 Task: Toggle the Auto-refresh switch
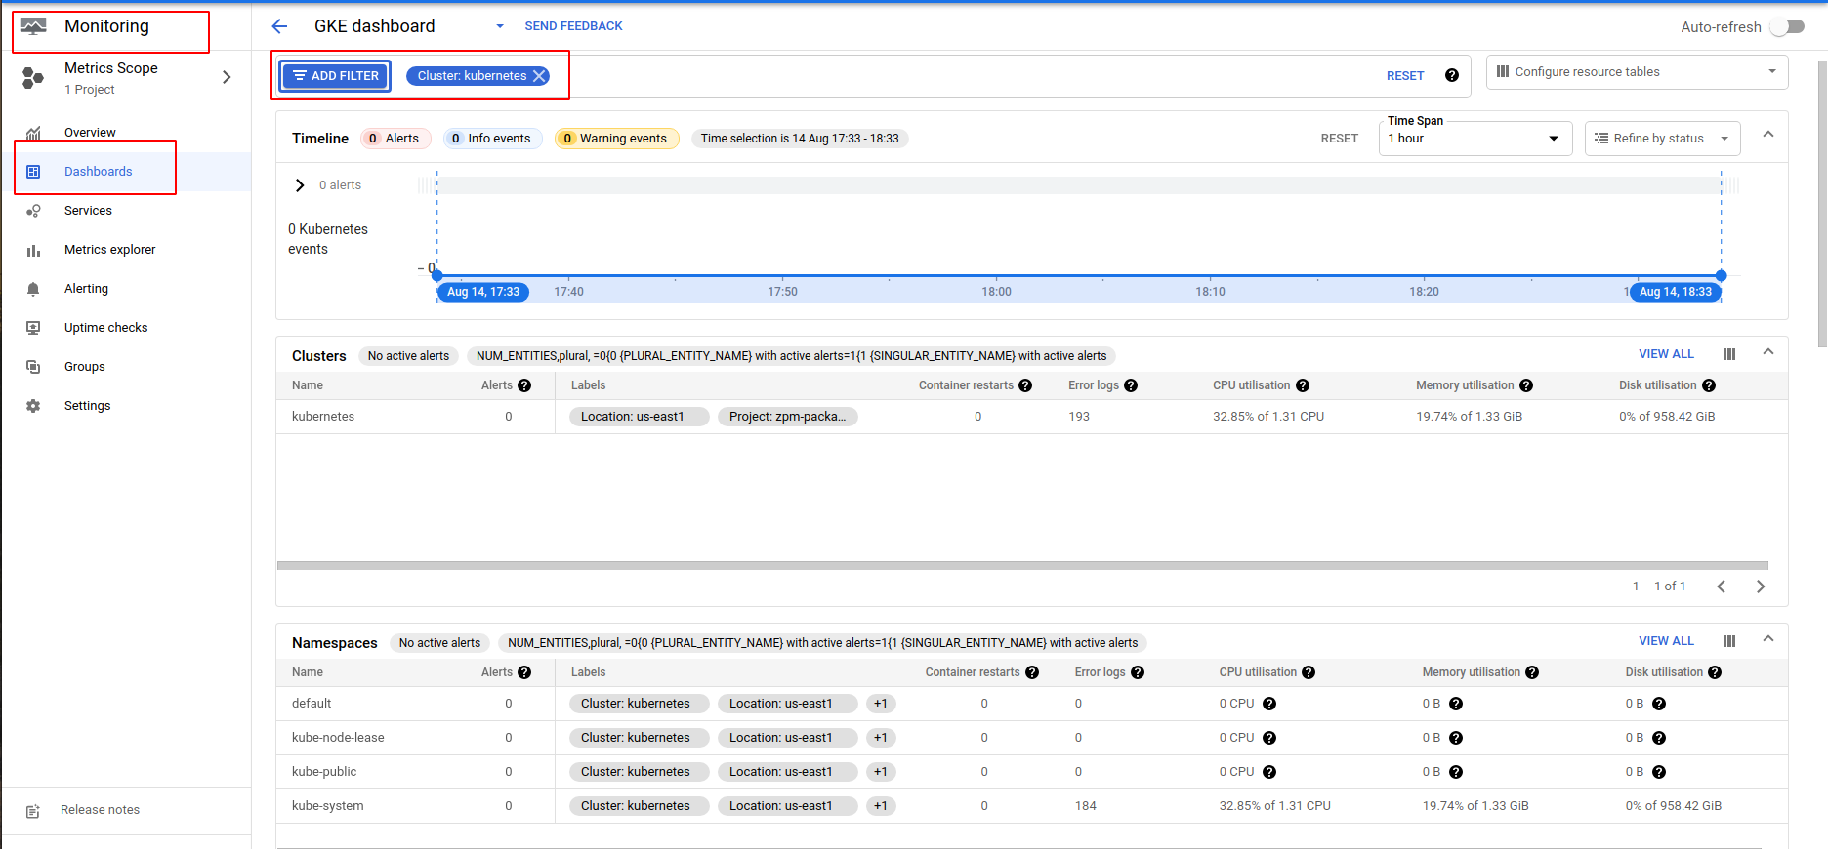pos(1787,27)
